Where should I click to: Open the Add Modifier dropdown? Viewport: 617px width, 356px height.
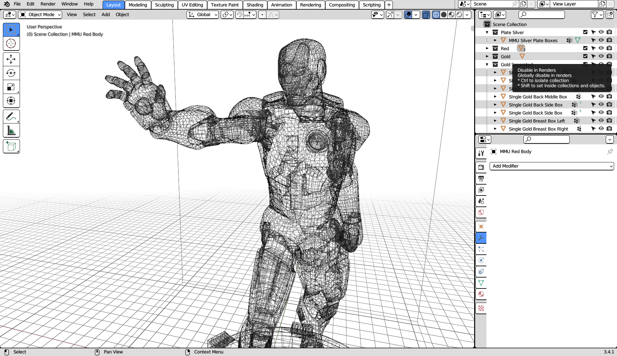552,166
